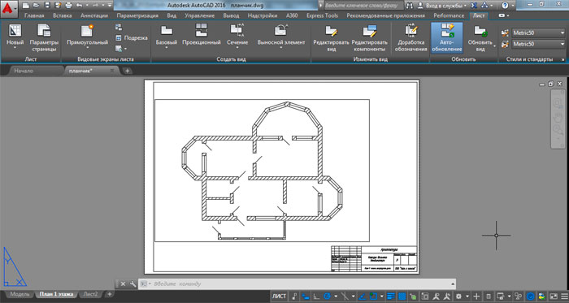This screenshot has height=303, width=569.
Task: Expand Стили и стандарты panel launcher arrow
Action: coord(563,59)
